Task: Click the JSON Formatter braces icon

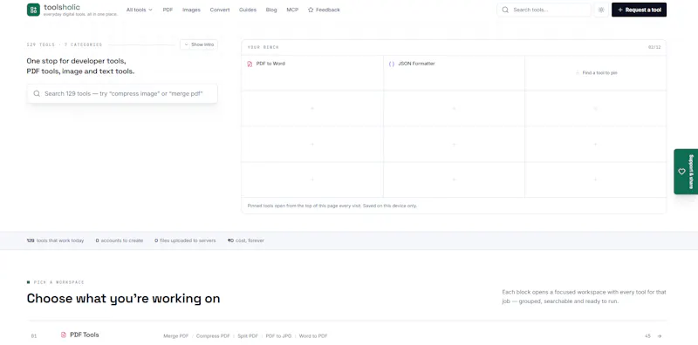Action: tap(392, 64)
